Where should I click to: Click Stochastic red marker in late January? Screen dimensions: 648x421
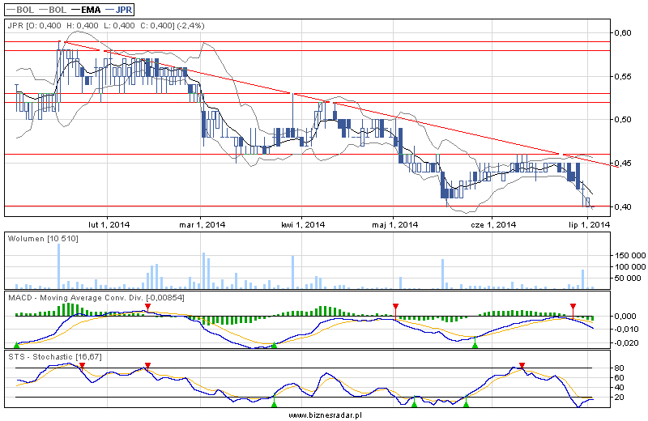[82, 366]
